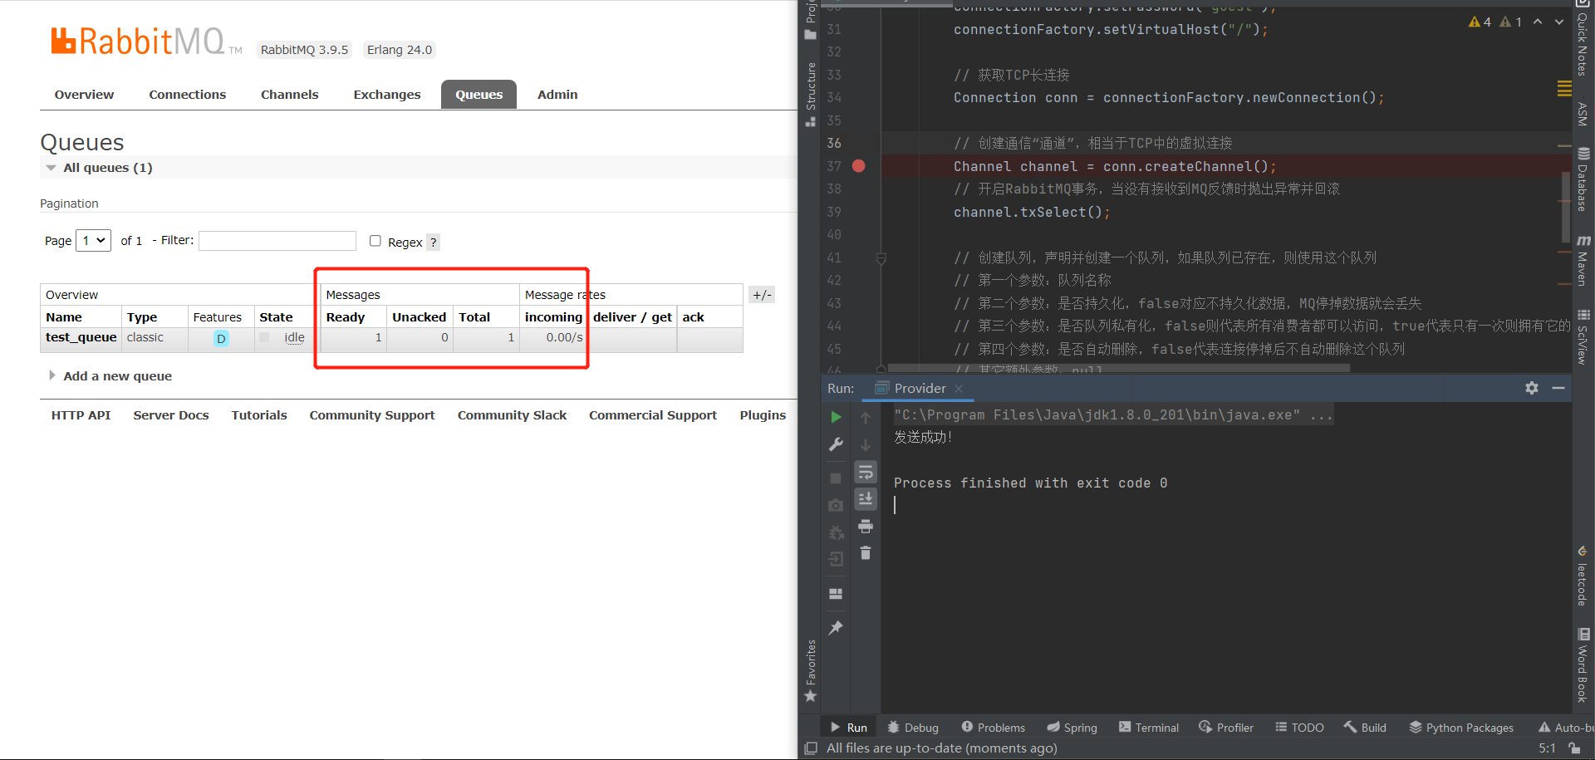The width and height of the screenshot is (1595, 760).
Task: Close the Provider run tab
Action: 959,389
